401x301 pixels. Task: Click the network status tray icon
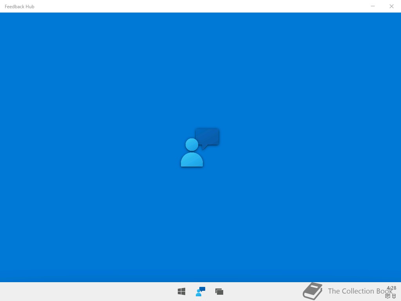click(x=394, y=296)
